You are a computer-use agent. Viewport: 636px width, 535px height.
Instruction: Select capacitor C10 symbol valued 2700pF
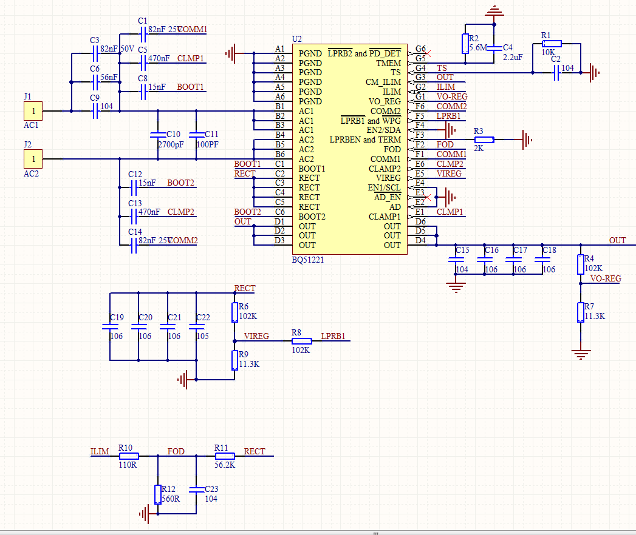pyautogui.click(x=158, y=135)
